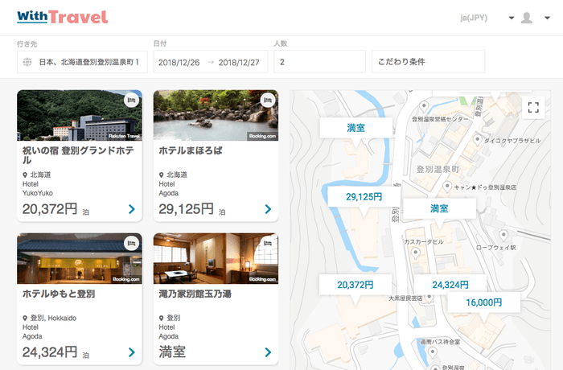Click the WithTravel logo
This screenshot has width=563, height=370.
62,17
